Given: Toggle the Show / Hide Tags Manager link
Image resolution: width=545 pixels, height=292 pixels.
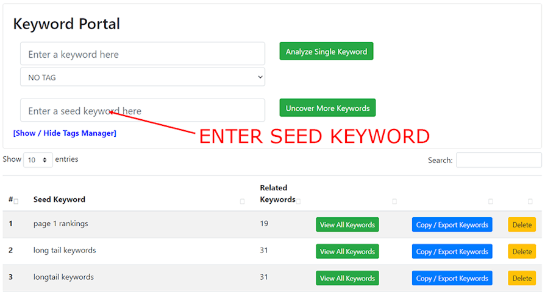Looking at the screenshot, I should coord(65,133).
